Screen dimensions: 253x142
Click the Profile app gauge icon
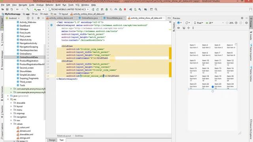pos(116,9)
